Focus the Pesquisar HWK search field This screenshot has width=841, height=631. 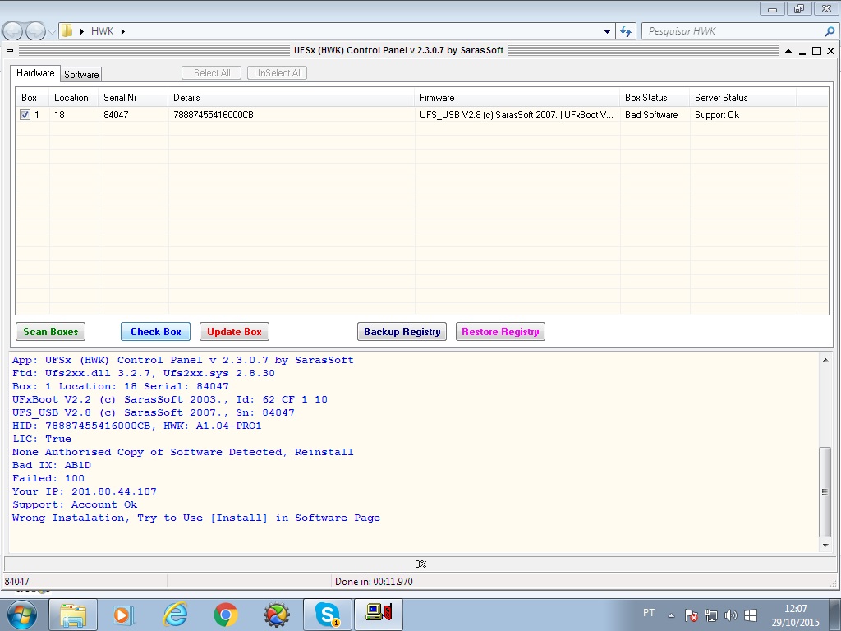(x=733, y=31)
